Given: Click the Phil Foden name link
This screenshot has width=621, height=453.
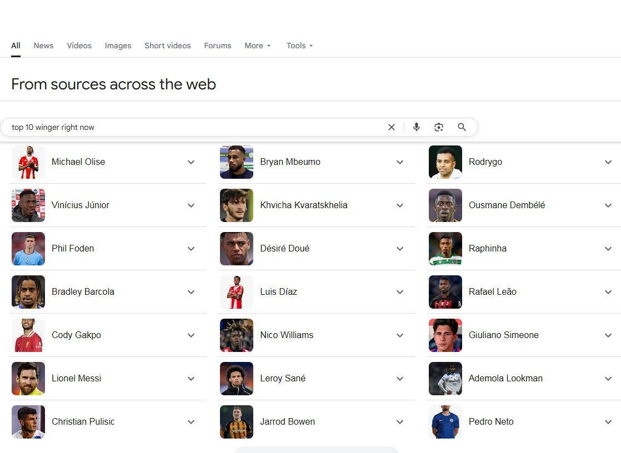Looking at the screenshot, I should coord(73,249).
